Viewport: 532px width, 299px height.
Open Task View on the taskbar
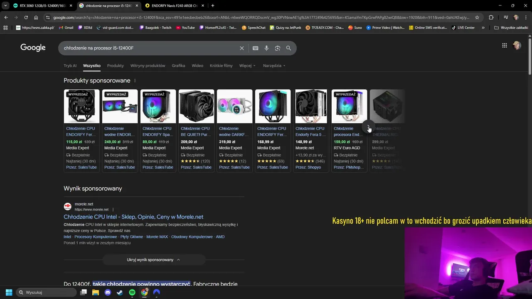(84, 292)
